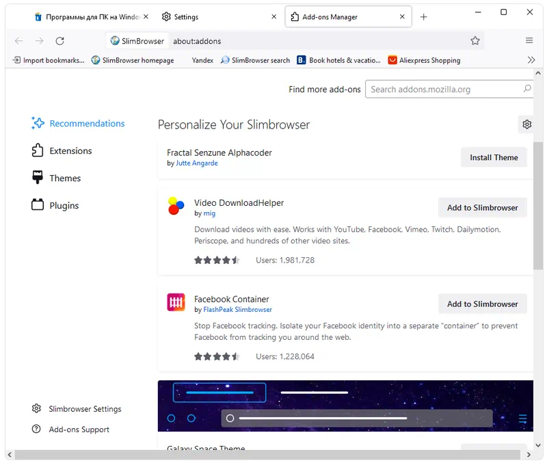Close the Settings tab
Viewport: 547px width, 463px height.
pos(274,16)
